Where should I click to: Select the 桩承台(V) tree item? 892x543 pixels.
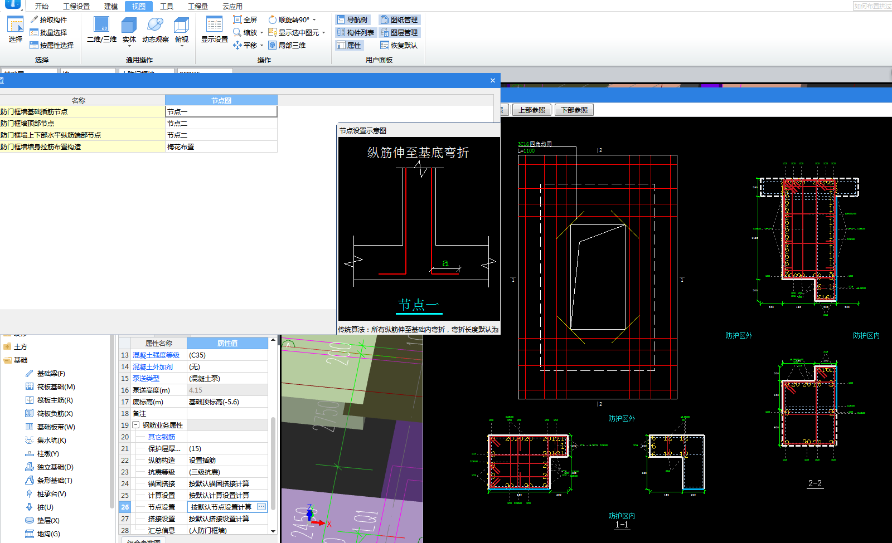coord(51,494)
